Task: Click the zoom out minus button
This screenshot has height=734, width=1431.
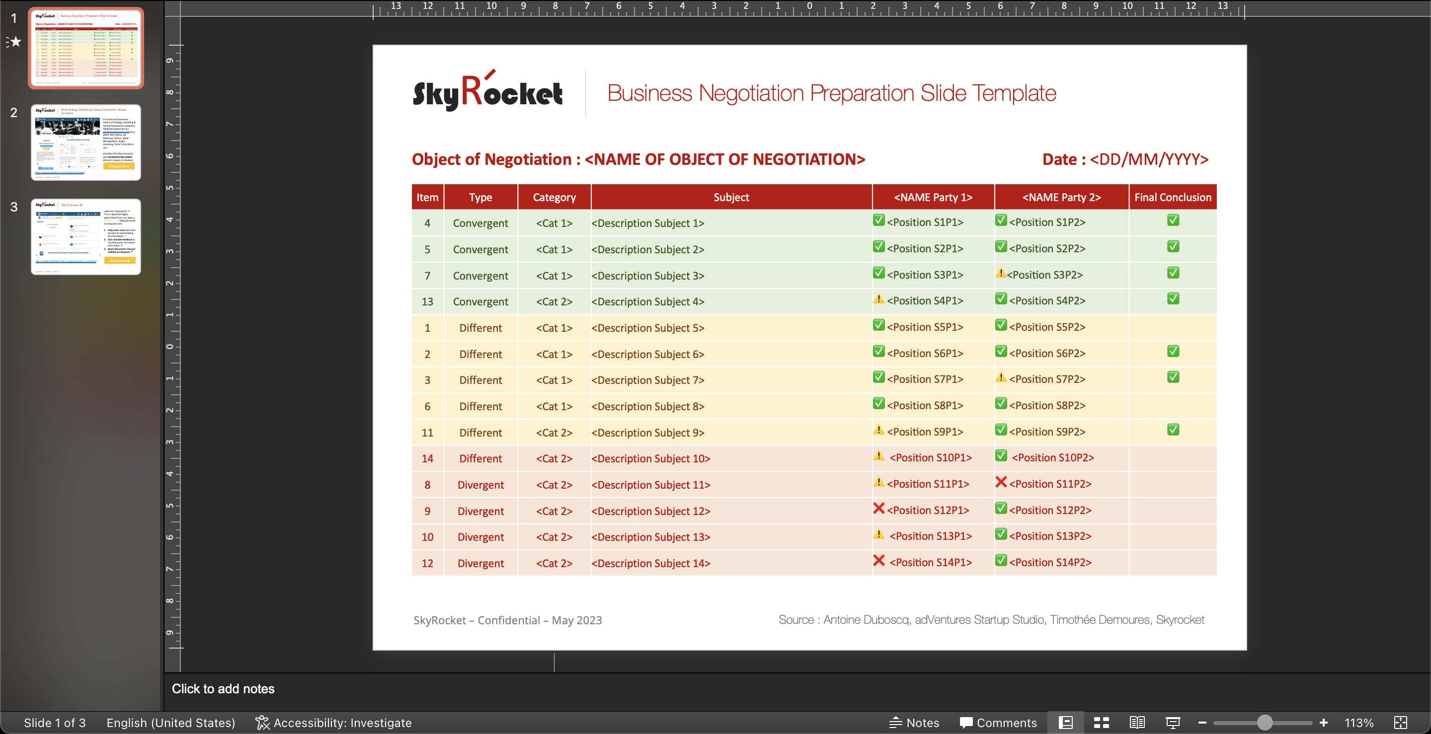Action: click(1202, 723)
